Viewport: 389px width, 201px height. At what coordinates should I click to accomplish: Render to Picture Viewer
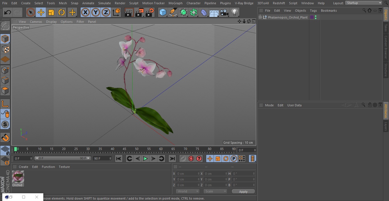click(x=139, y=12)
